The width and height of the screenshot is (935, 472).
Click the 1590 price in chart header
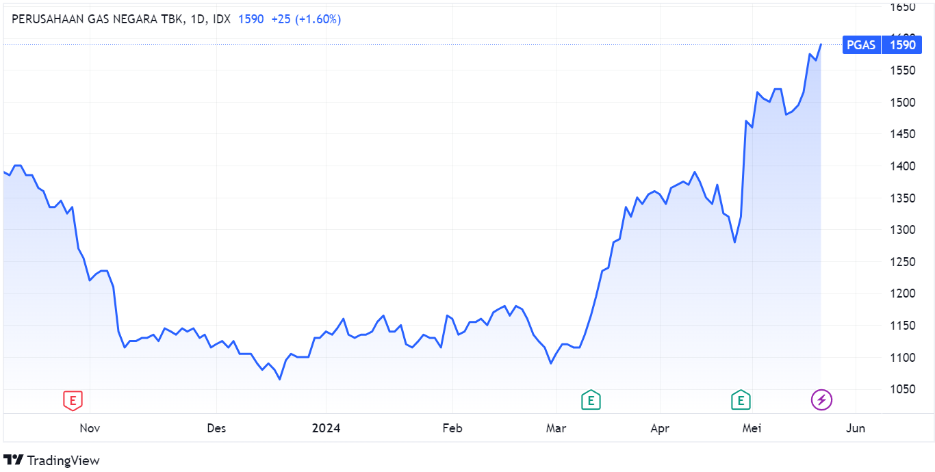pyautogui.click(x=251, y=19)
